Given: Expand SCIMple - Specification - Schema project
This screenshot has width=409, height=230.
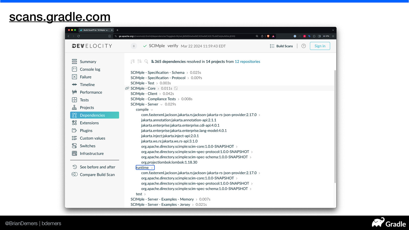Looking at the screenshot, I should [x=187, y=73].
